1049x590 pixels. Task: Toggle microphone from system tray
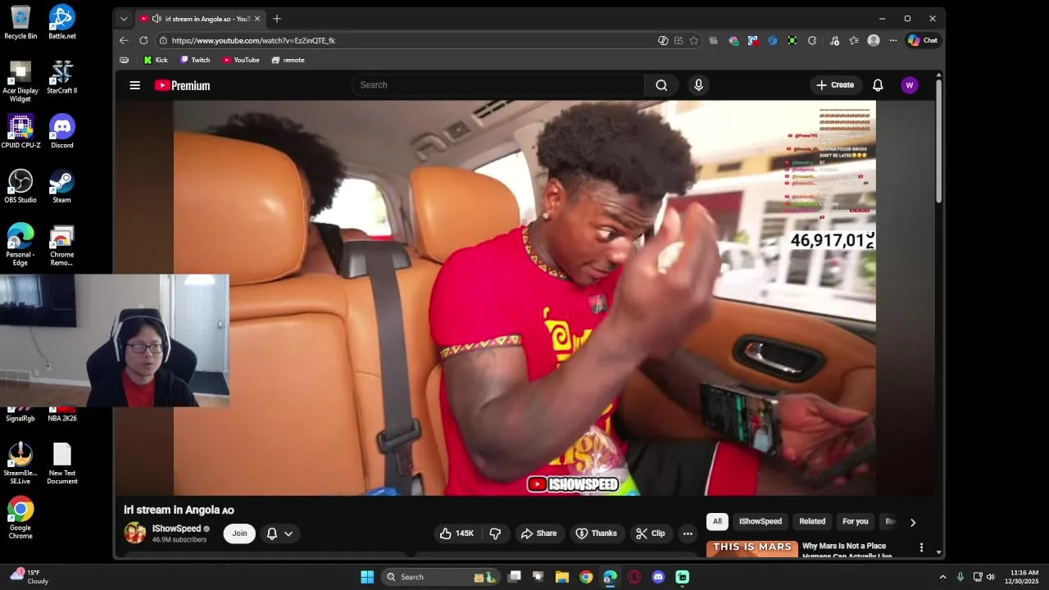[x=960, y=577]
